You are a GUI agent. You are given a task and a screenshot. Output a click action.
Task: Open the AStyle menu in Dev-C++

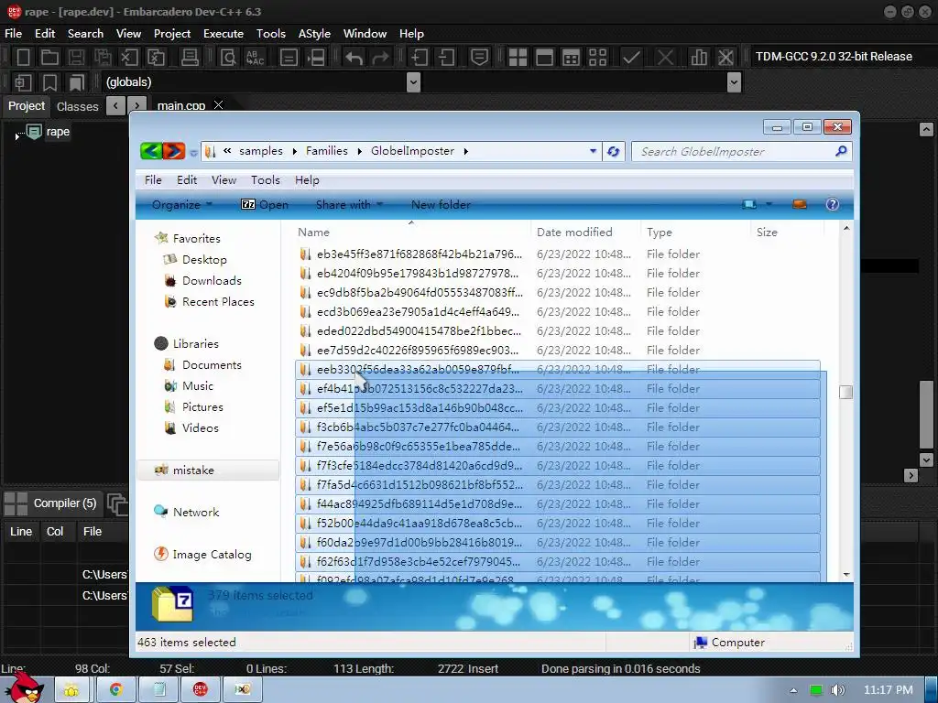(314, 34)
